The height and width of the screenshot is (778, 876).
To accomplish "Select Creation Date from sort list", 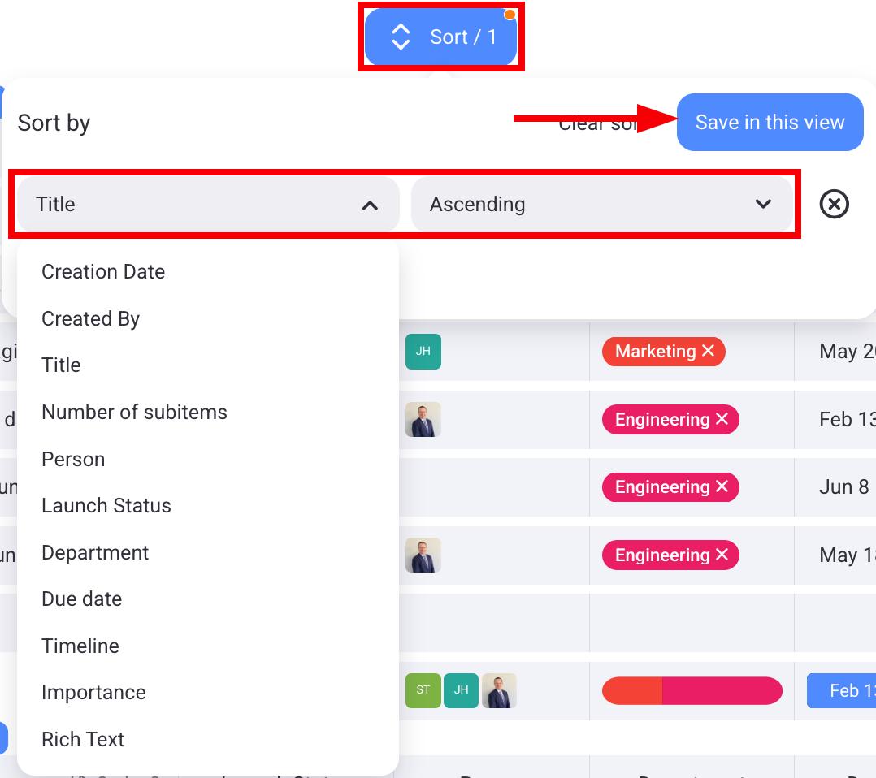I will [103, 272].
